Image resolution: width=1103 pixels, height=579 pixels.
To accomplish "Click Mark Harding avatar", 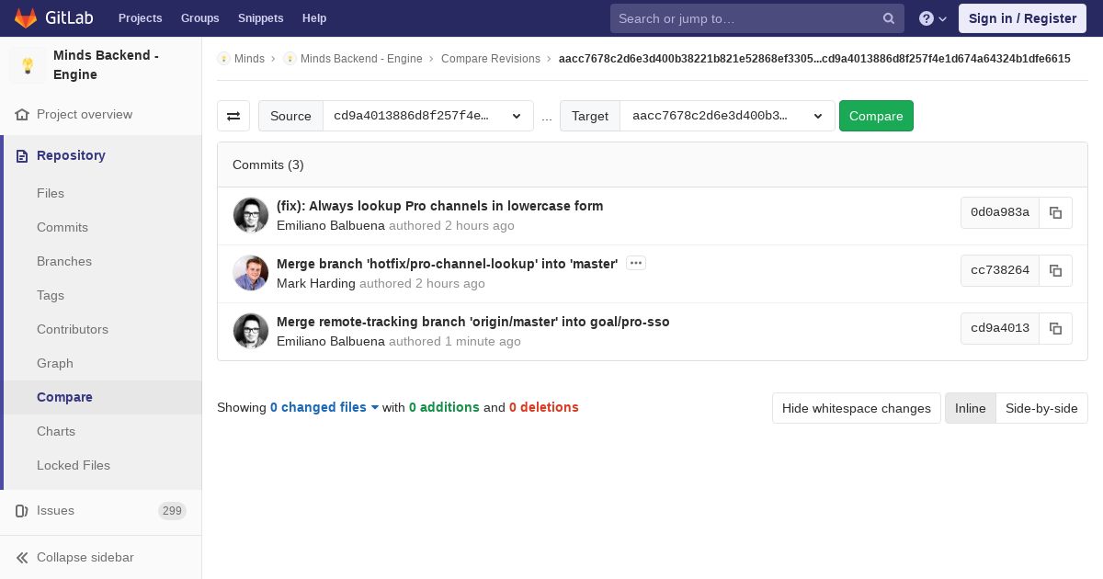I will pyautogui.click(x=251, y=274).
